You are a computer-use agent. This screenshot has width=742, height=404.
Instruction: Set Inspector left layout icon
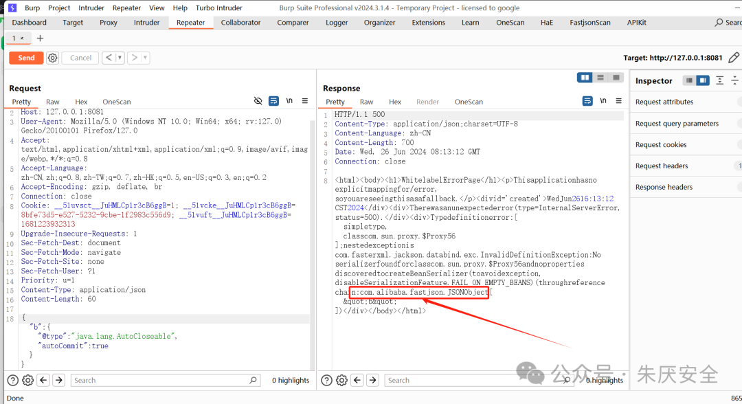(689, 80)
